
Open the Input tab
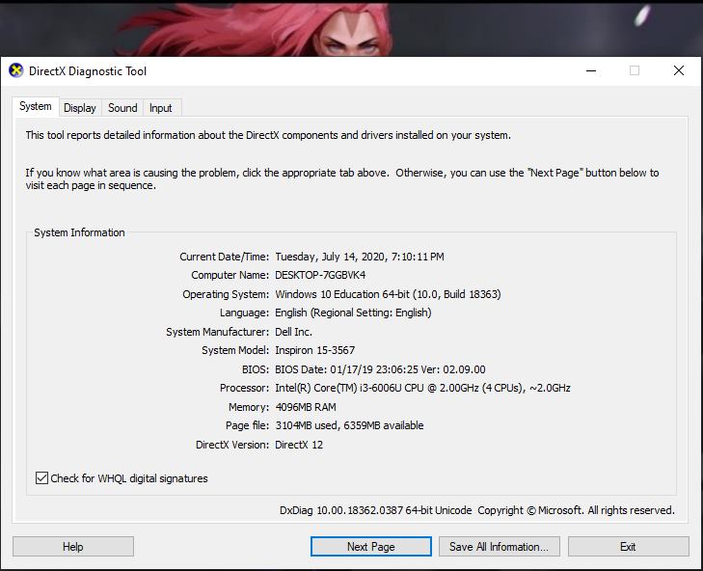pos(160,108)
